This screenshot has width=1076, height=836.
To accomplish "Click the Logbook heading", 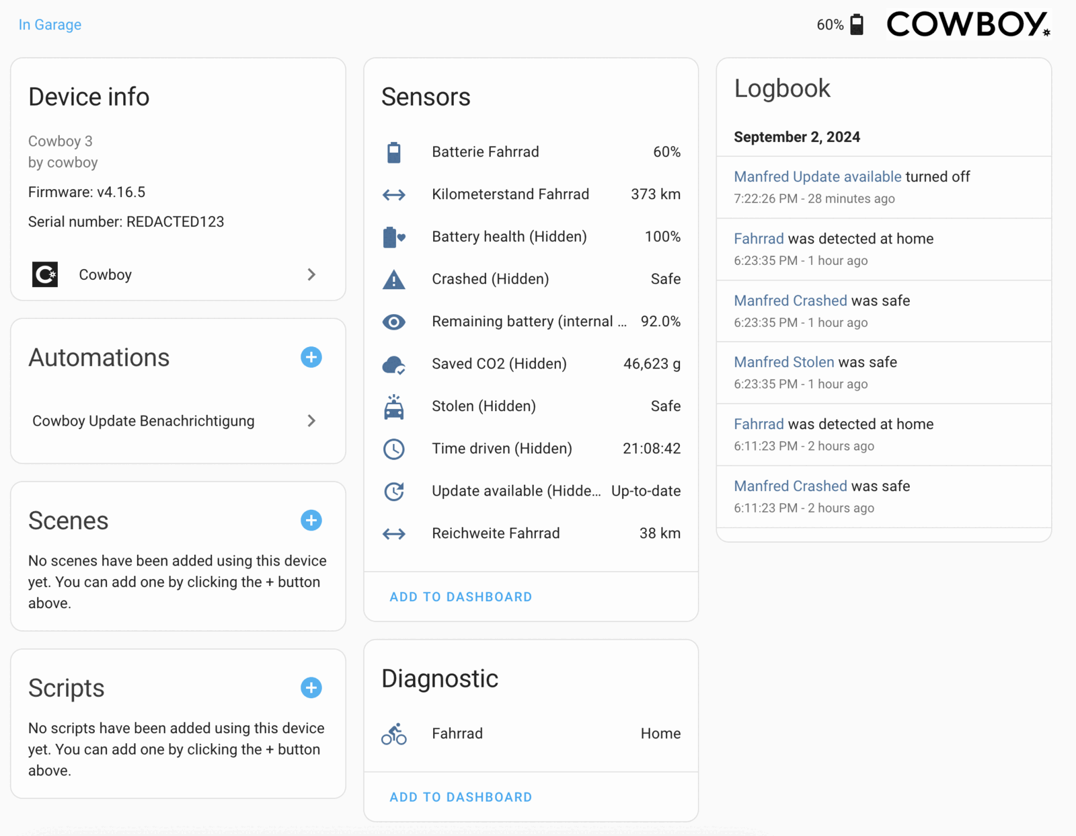I will (x=782, y=89).
